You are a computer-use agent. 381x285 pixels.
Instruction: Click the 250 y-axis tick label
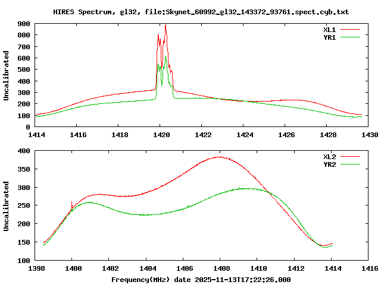pyautogui.click(x=24, y=205)
